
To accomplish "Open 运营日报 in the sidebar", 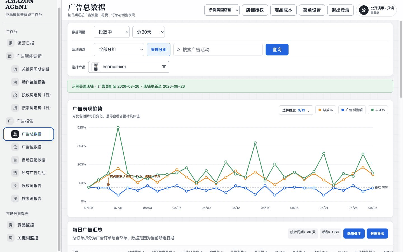I will pyautogui.click(x=29, y=43).
